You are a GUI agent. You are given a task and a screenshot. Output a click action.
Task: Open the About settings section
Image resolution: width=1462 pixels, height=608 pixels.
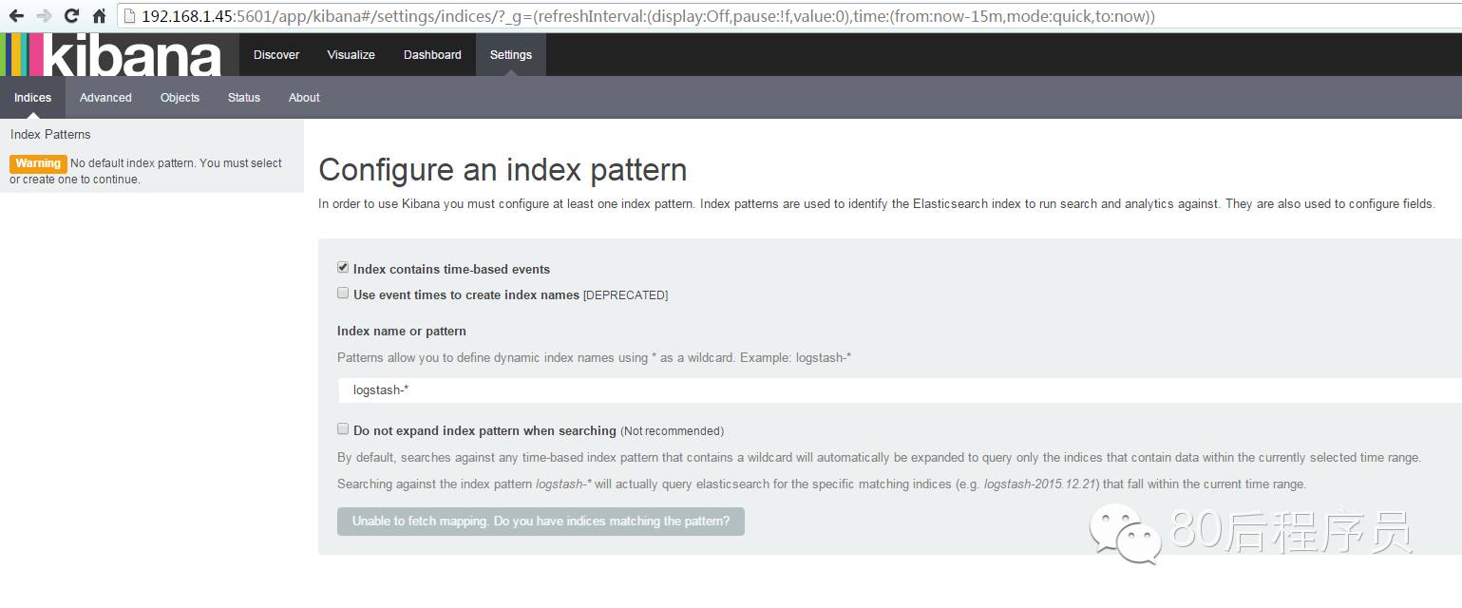pos(304,97)
